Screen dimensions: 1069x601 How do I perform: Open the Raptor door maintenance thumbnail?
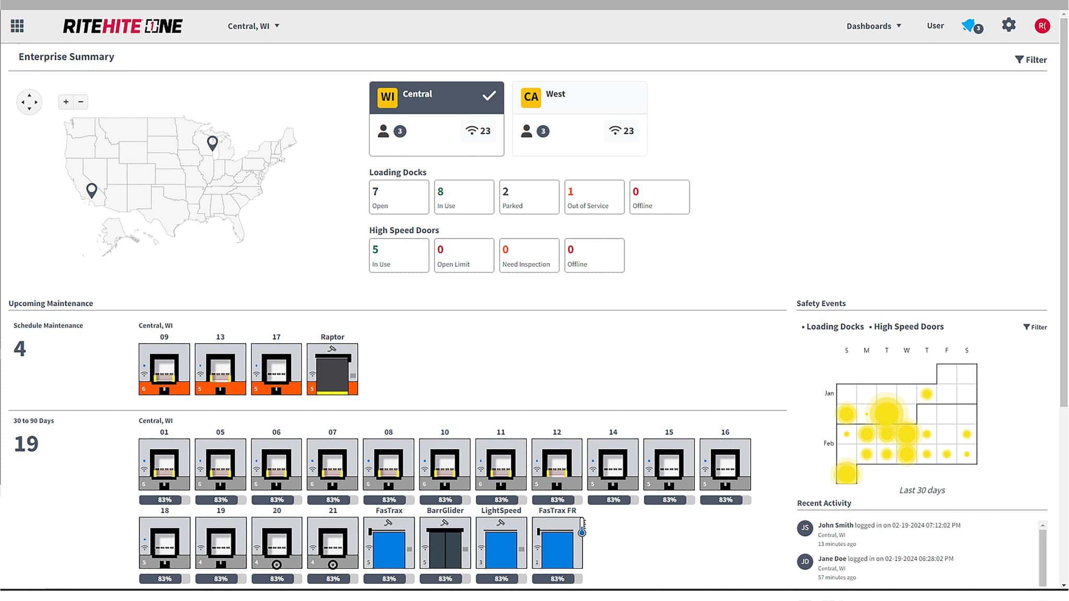click(x=332, y=369)
